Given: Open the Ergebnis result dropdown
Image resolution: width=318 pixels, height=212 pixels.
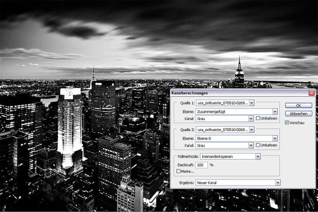Looking at the screenshot, I should click(x=238, y=183).
